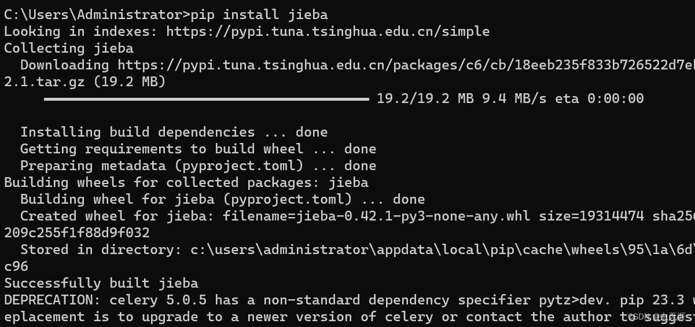Select the "Collecting jieba" line
This screenshot has height=327, width=695.
pos(69,48)
